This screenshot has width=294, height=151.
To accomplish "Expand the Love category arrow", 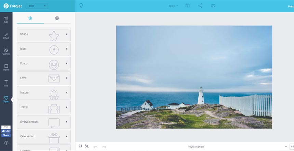I will click(66, 78).
